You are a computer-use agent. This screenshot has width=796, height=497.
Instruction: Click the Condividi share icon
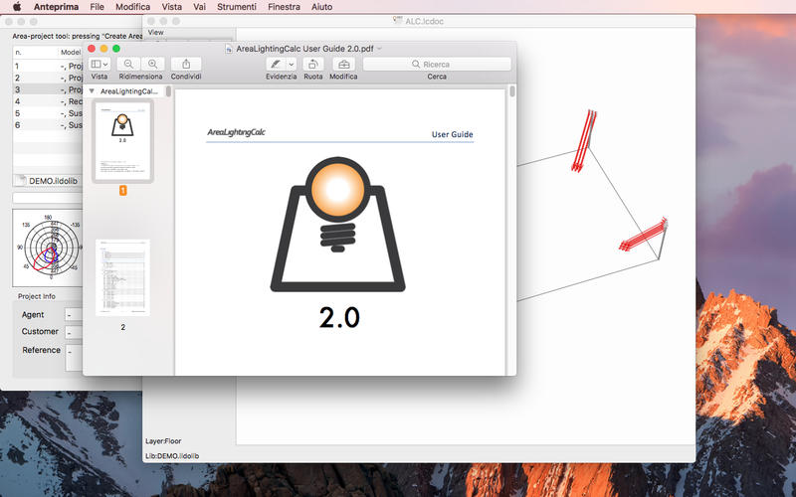click(x=186, y=64)
